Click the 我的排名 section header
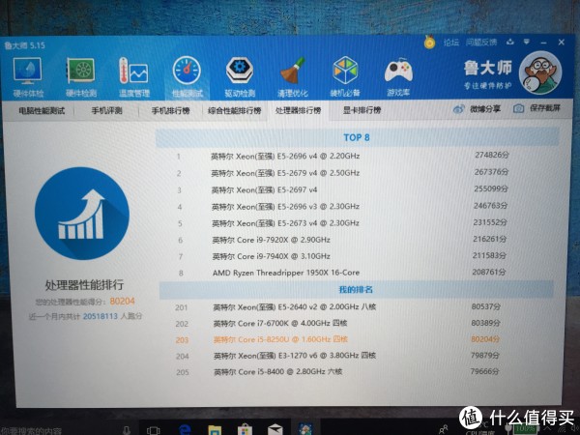 (x=356, y=289)
